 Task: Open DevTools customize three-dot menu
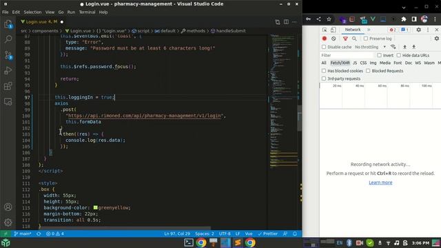[428, 30]
